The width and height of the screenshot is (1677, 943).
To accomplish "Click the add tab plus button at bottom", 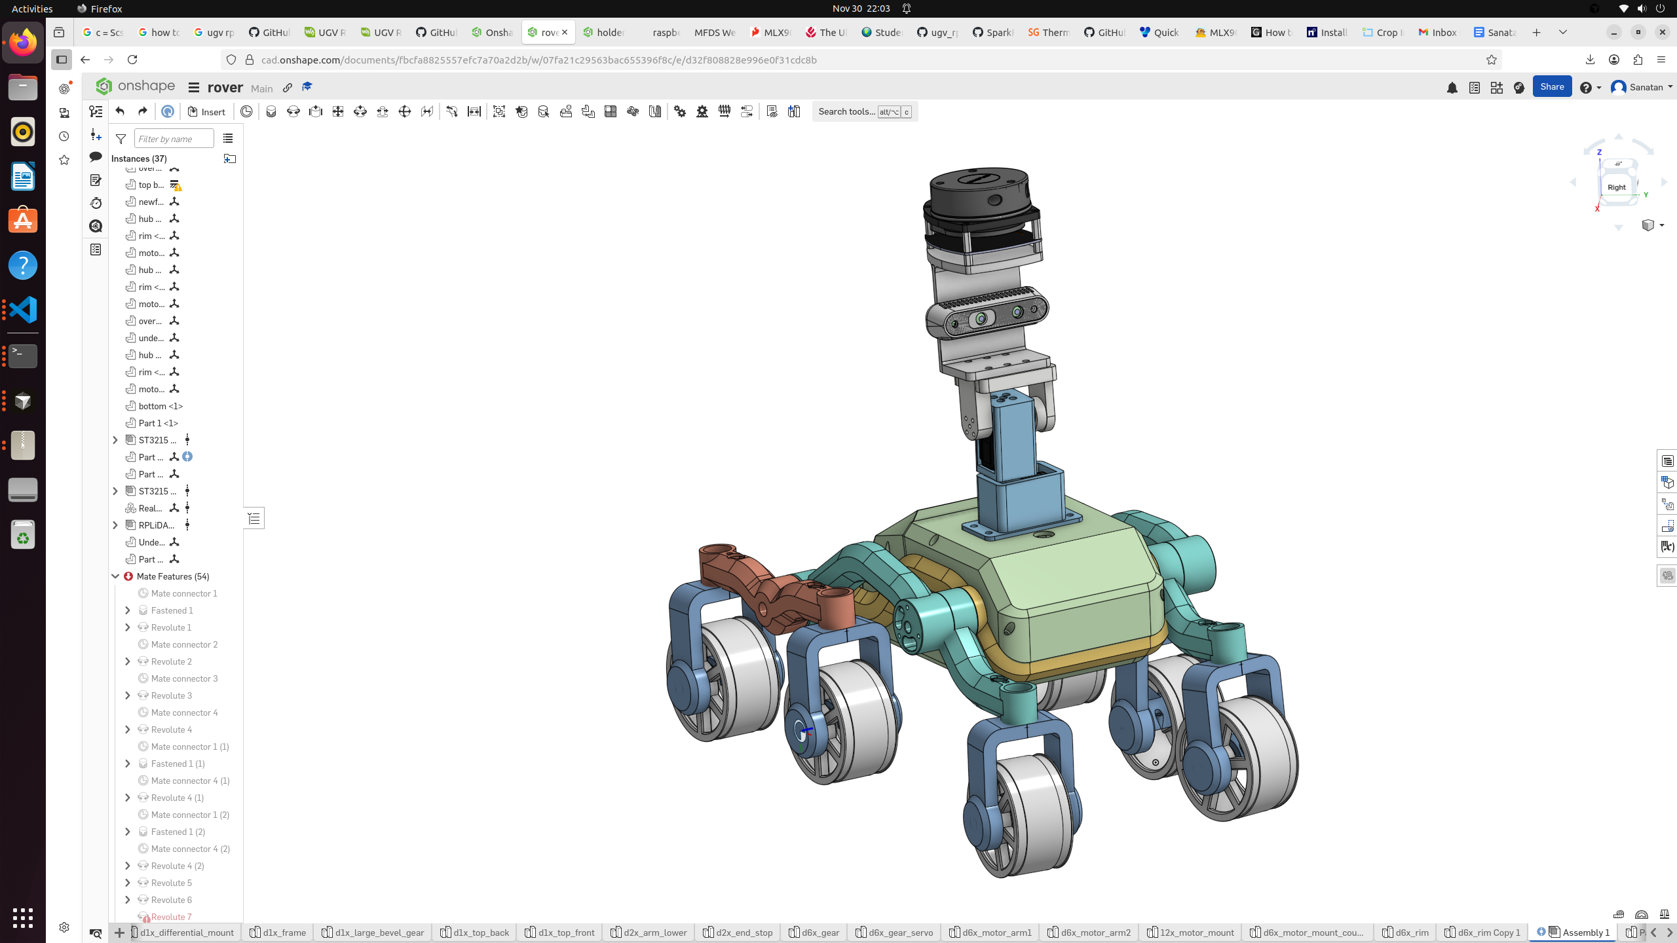I will point(119,933).
